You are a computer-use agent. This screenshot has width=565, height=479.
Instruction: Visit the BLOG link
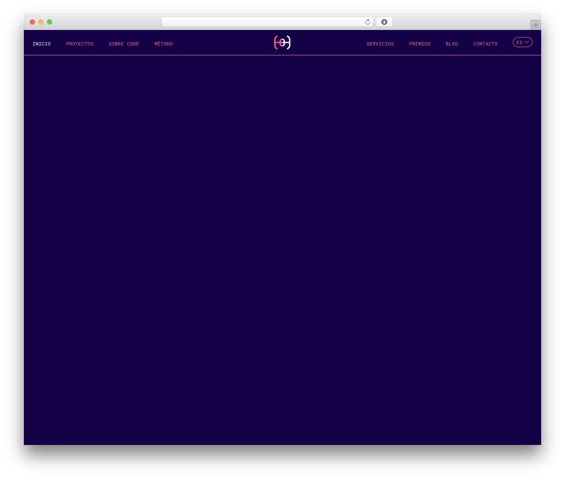tap(452, 44)
